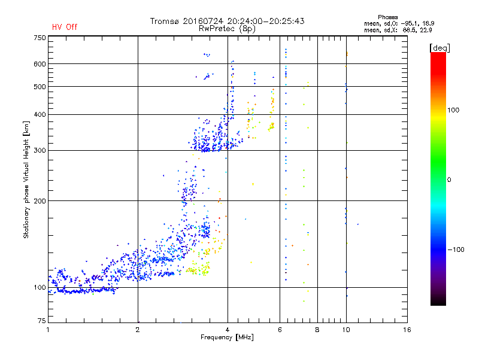This screenshot has height=359, width=479.
Task: Select the plot title 'Tromsø 20160724 20:24:00-20:25:43'
Action: pyautogui.click(x=227, y=21)
